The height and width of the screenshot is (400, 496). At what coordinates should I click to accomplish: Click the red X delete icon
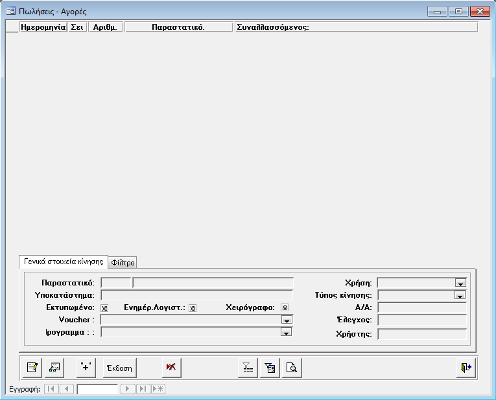tap(171, 368)
